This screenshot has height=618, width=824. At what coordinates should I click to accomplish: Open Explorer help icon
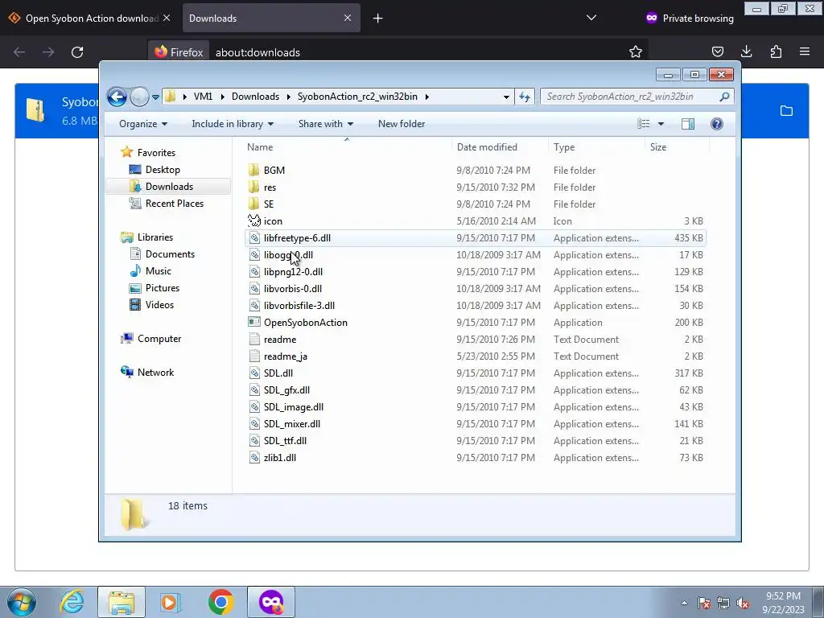click(x=717, y=123)
